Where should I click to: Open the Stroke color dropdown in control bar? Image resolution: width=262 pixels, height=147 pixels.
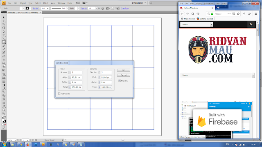coord(30,8)
